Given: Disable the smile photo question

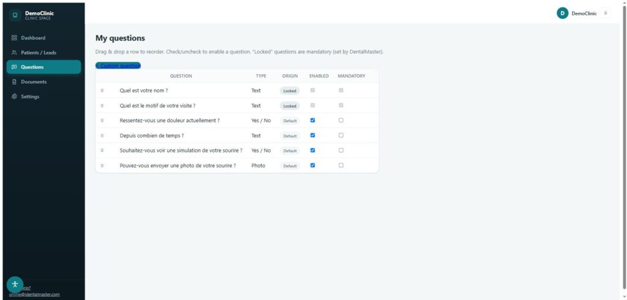Looking at the screenshot, I should point(313,165).
